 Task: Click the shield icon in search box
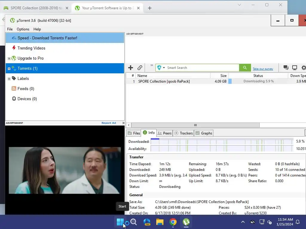(x=159, y=68)
